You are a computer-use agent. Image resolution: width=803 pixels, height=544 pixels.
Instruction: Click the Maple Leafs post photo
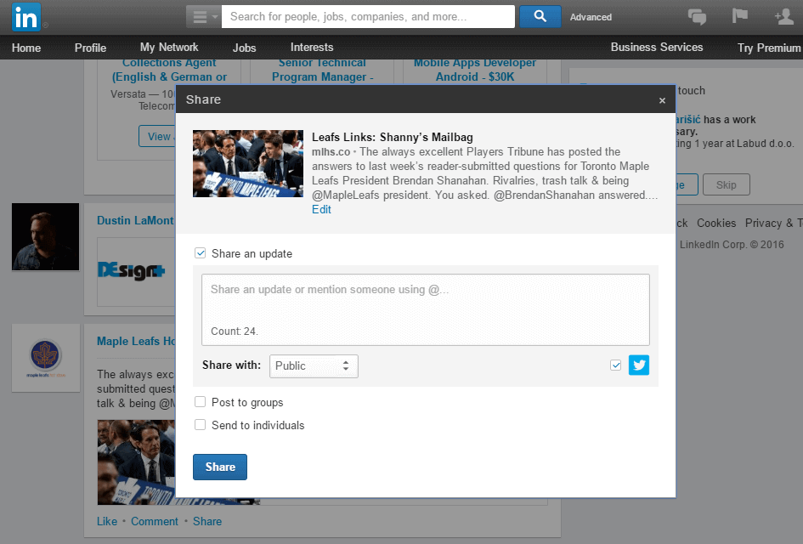coord(136,462)
